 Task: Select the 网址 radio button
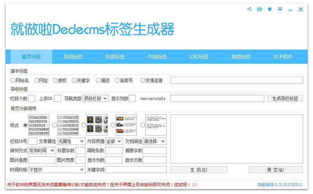click(x=36, y=80)
